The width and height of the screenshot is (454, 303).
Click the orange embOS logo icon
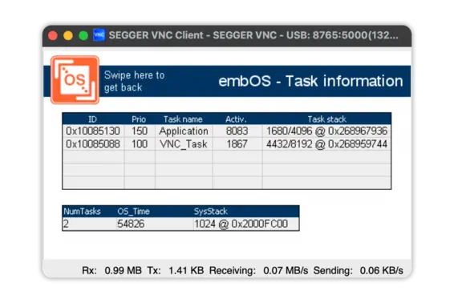click(75, 80)
